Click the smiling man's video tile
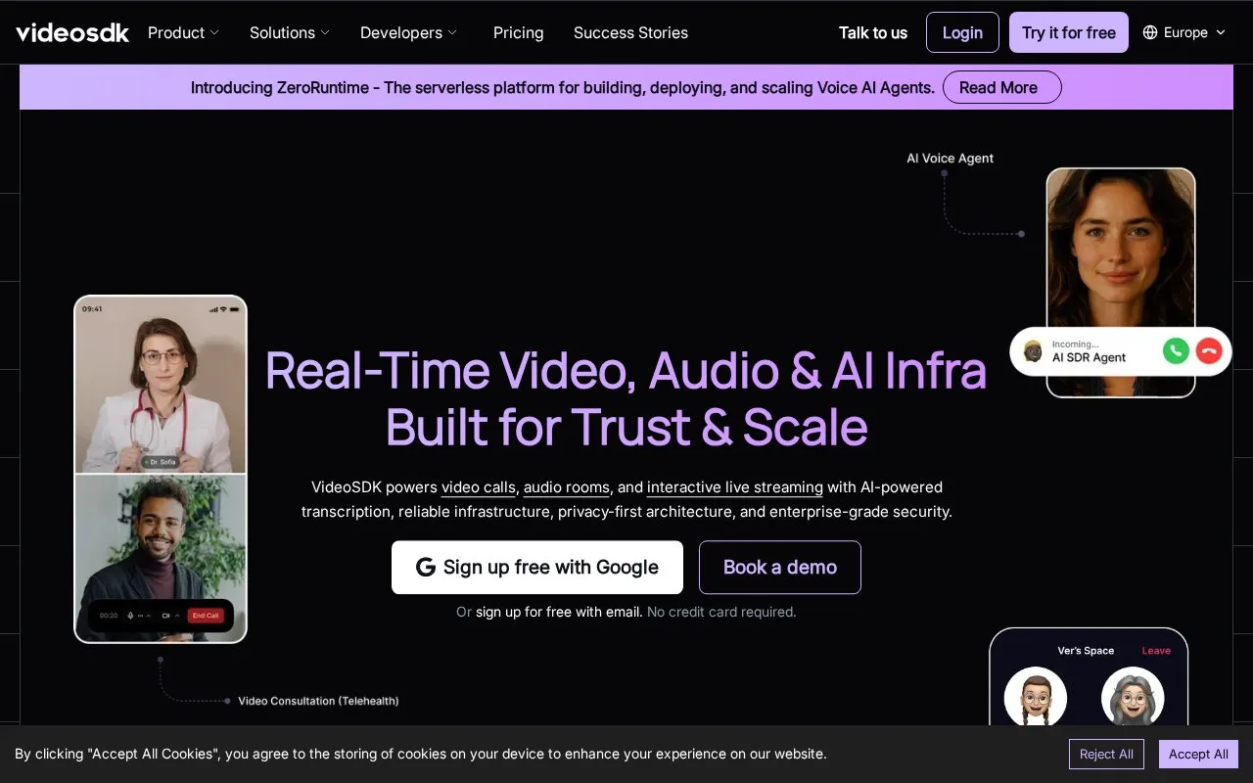The width and height of the screenshot is (1253, 783). click(x=161, y=558)
